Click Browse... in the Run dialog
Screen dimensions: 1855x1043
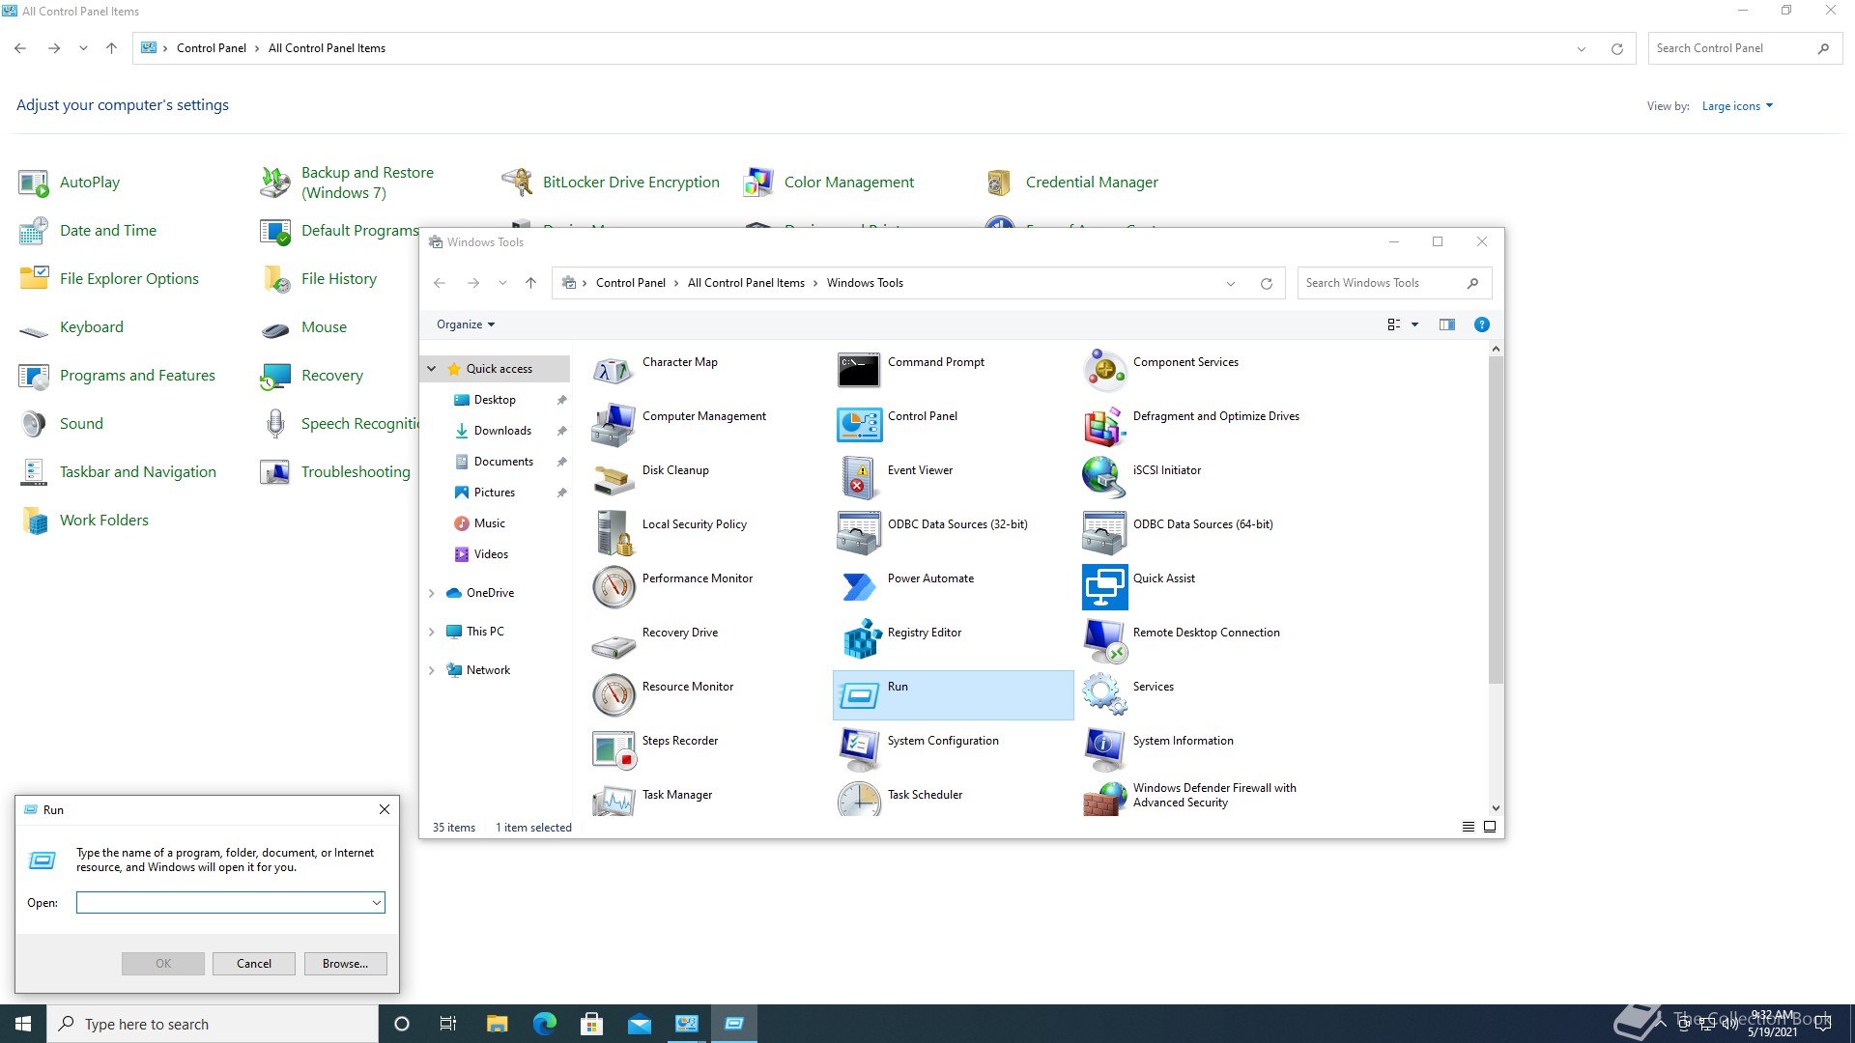[345, 964]
